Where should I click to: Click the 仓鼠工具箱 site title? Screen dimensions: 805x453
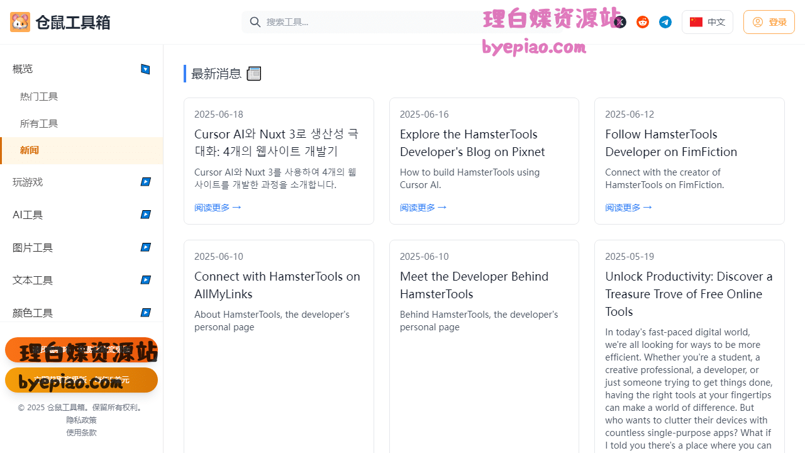coord(73,23)
